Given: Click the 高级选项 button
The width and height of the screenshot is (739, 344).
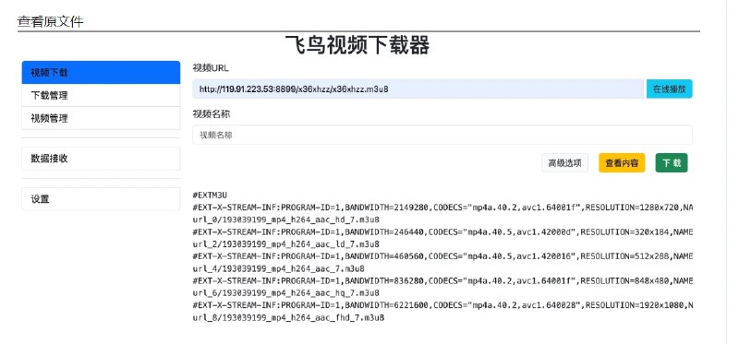Looking at the screenshot, I should pyautogui.click(x=564, y=163).
